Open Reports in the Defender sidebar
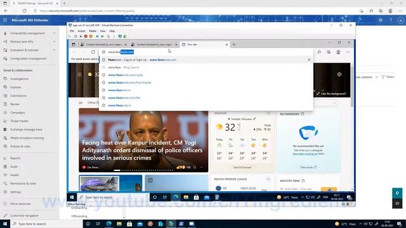The height and width of the screenshot is (228, 406). (x=15, y=158)
